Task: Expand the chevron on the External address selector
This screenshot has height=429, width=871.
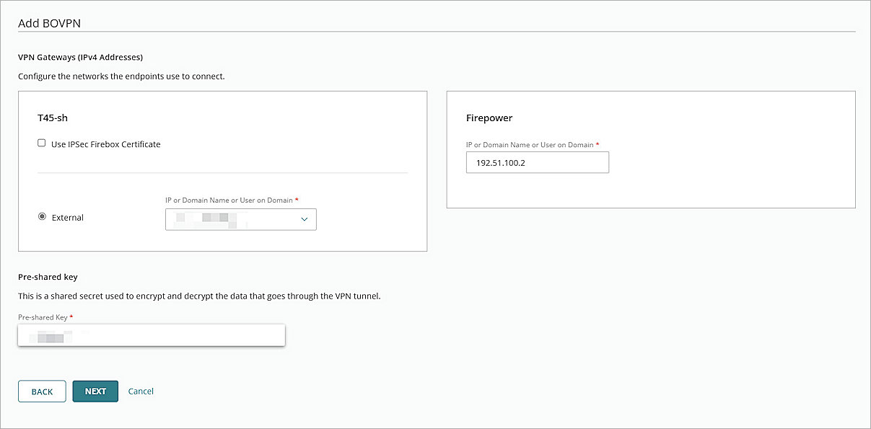Action: click(x=305, y=219)
